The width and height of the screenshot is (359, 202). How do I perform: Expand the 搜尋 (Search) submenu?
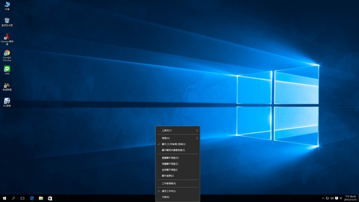point(178,138)
